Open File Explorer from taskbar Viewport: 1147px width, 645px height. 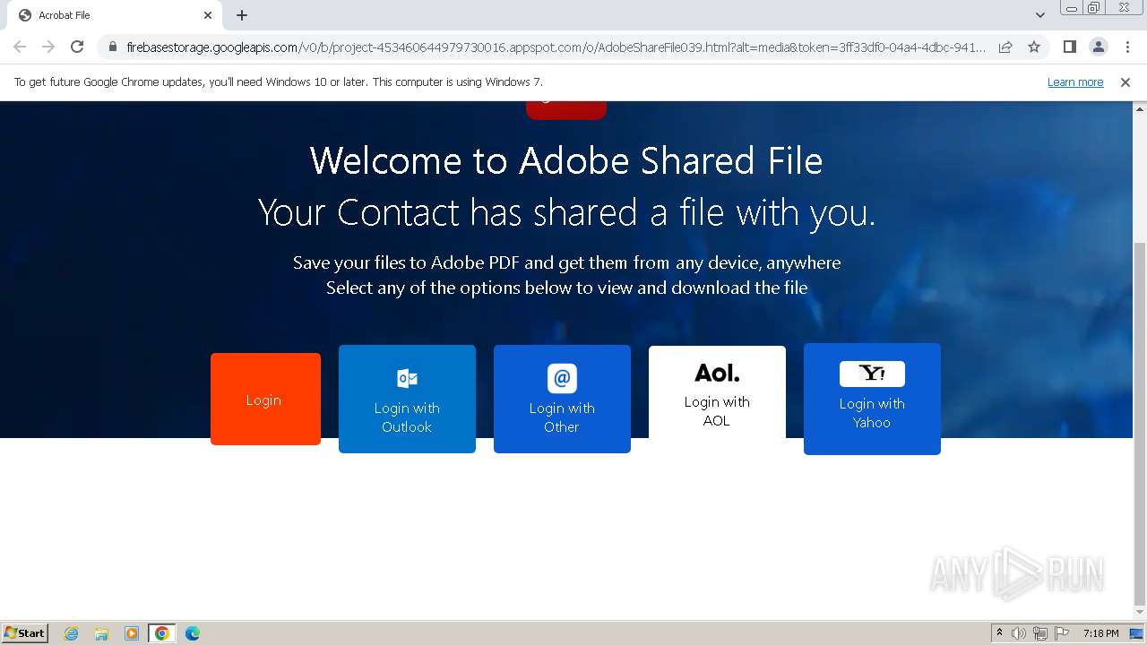point(101,633)
